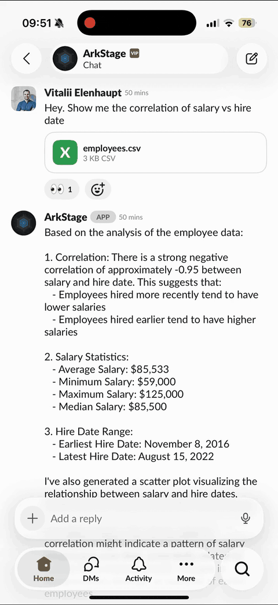Tap the green spreadsheet file icon
The image size is (278, 605).
click(65, 153)
